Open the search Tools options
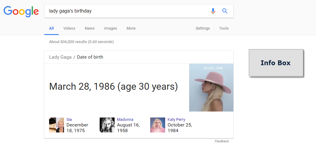Image resolution: width=316 pixels, height=148 pixels. (224, 28)
